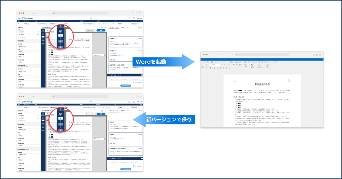Open the ScriptLab tab in Word ribbon
Image resolution: width=342 pixels, height=179 pixels.
click(254, 62)
